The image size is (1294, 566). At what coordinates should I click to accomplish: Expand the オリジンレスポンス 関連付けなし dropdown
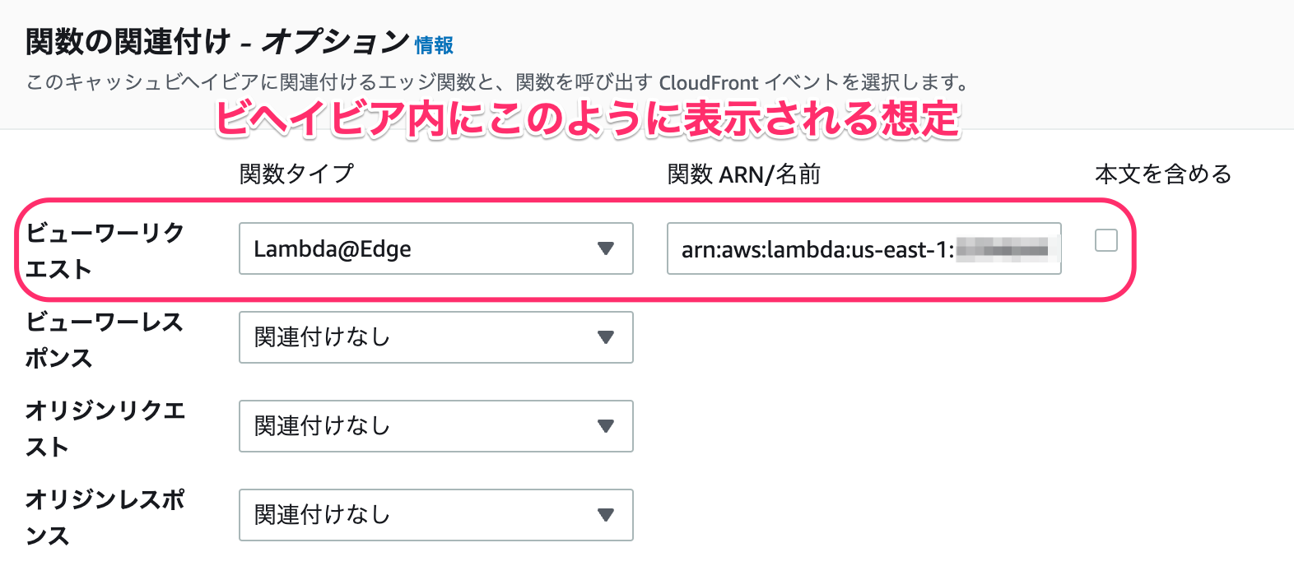pos(435,515)
